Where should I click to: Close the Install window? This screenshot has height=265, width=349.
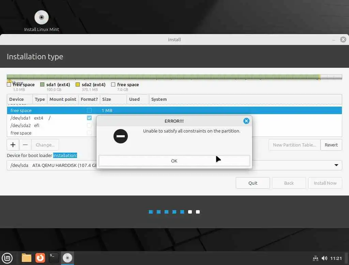(x=343, y=40)
